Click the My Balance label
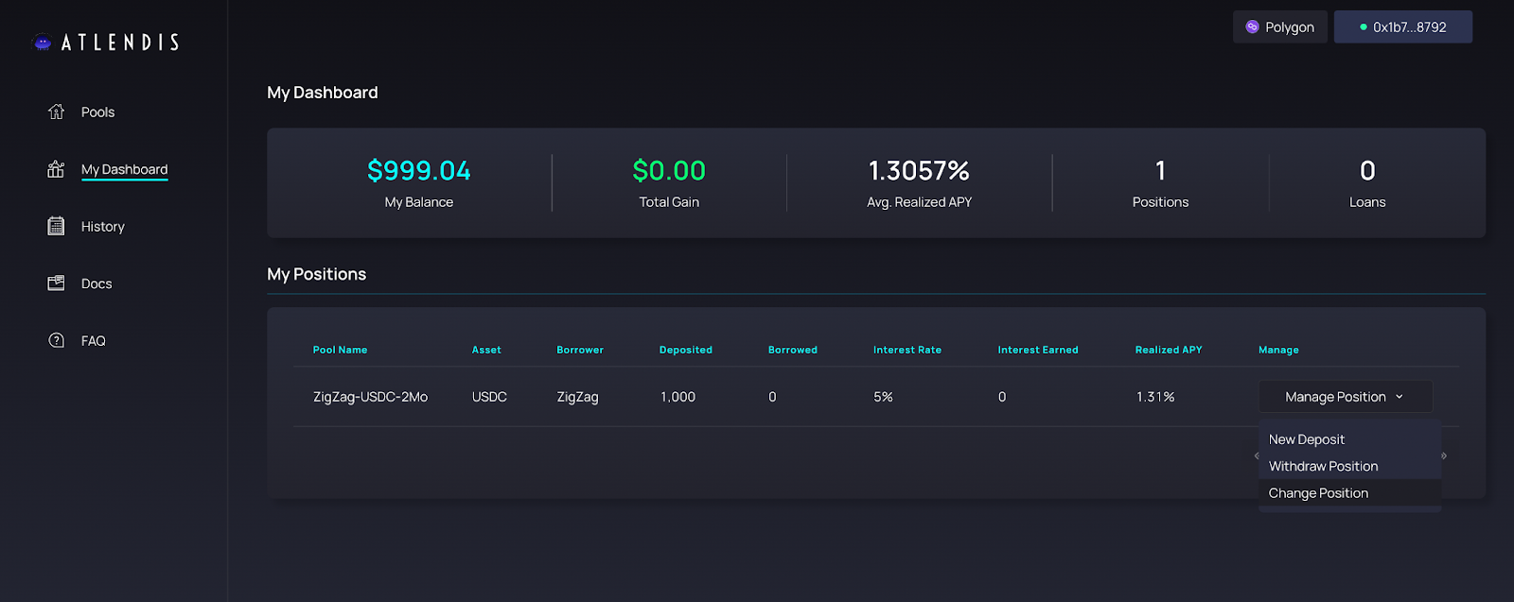The image size is (1514, 602). [419, 202]
